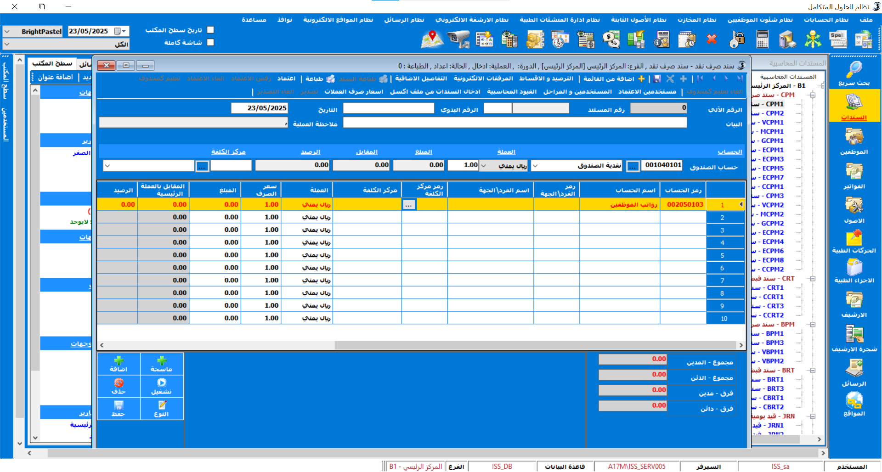
Task: Open the ريال يمني currency dropdown in header row
Action: click(x=483, y=166)
